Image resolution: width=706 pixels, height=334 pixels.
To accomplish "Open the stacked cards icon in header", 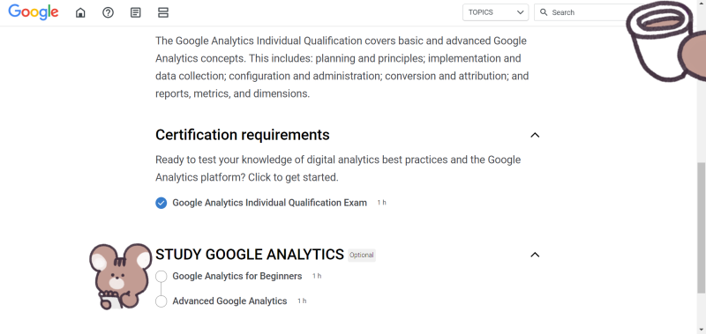I will tap(163, 12).
